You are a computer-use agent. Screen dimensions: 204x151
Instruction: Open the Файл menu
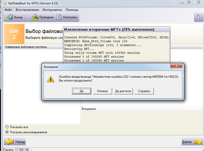[x=8, y=10]
